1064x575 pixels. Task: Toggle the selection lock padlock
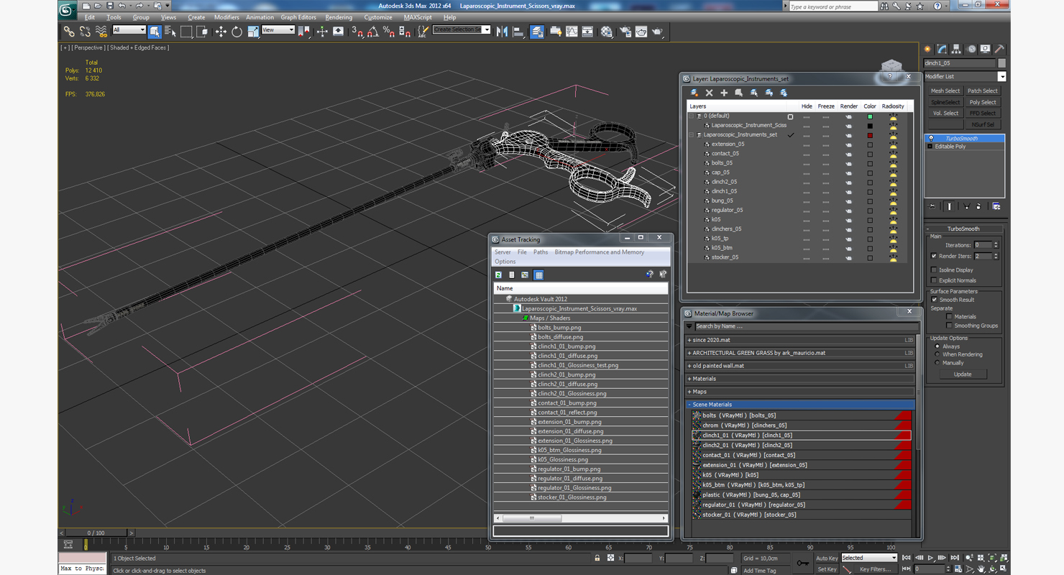597,558
